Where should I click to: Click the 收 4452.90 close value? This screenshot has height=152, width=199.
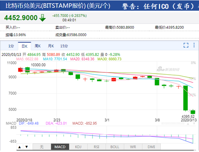pos(70,54)
